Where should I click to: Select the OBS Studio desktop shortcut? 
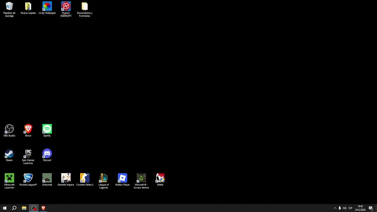point(9,131)
